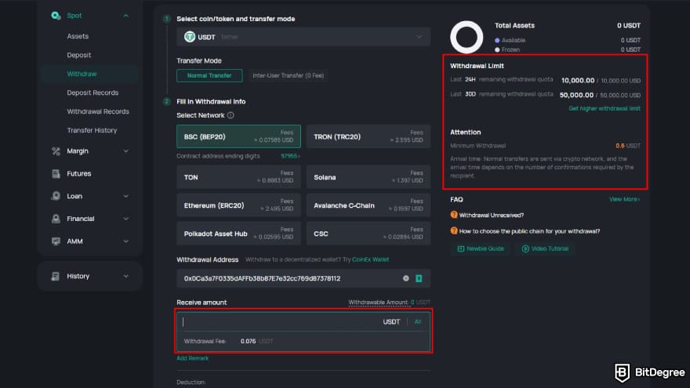Expand the AMM section chevron

coord(126,241)
